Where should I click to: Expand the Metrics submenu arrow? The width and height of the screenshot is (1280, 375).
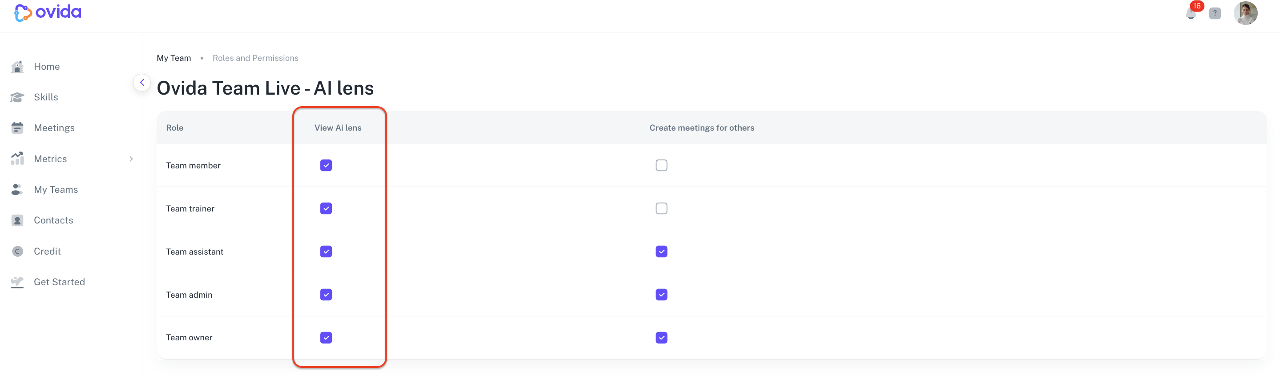[131, 159]
